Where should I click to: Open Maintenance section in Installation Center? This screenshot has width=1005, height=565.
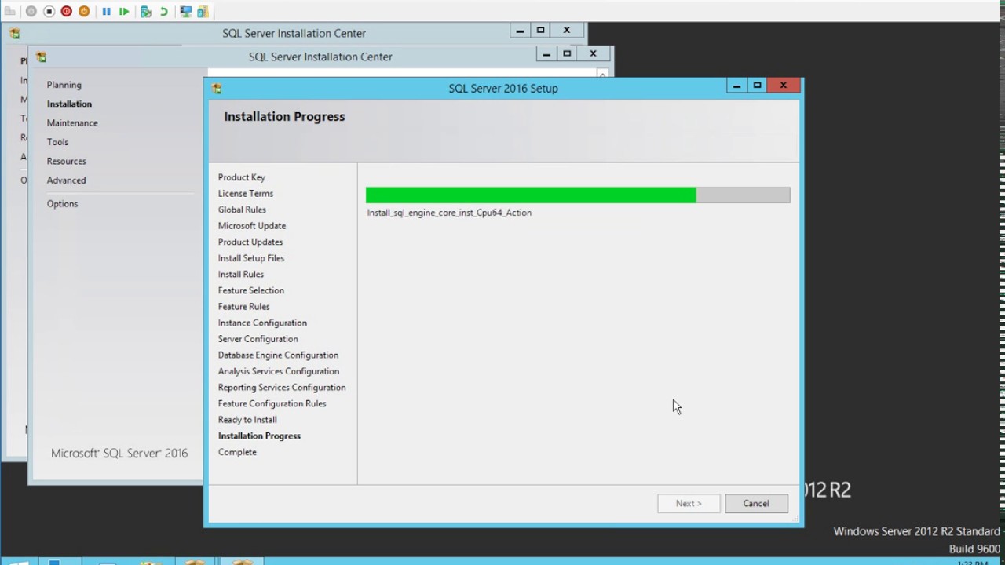coord(72,123)
